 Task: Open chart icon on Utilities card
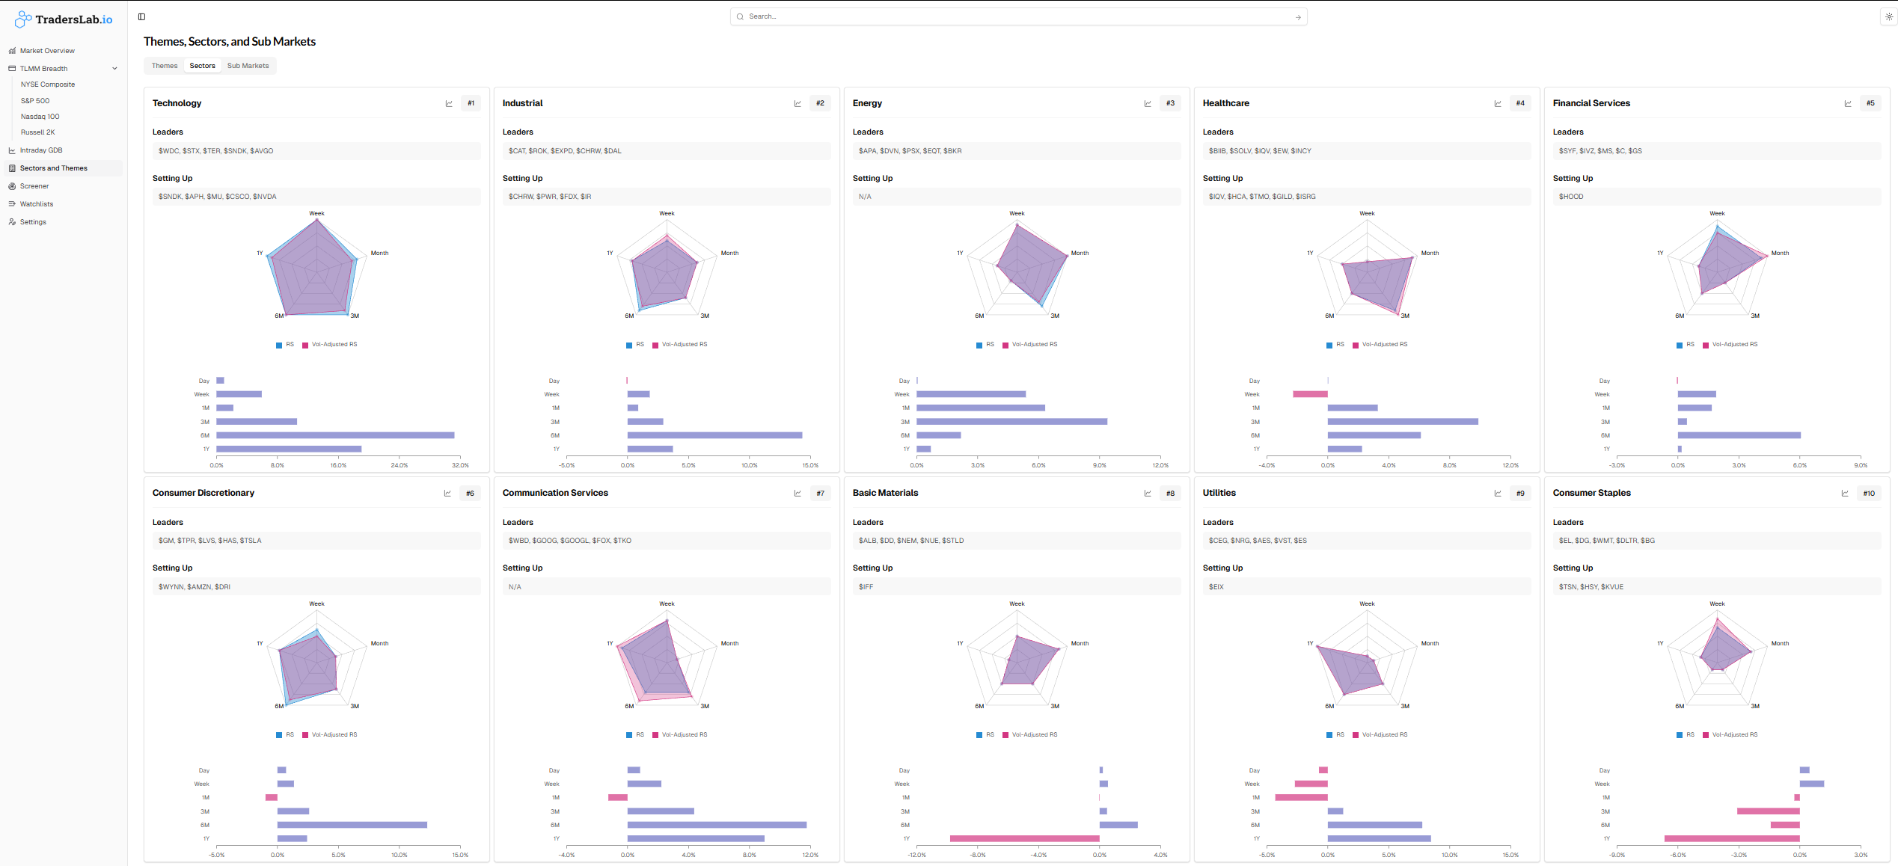1498,494
